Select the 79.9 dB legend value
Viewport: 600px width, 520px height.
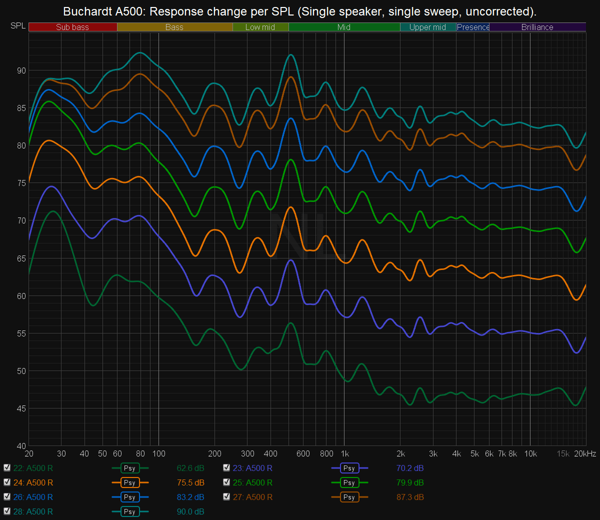point(410,483)
